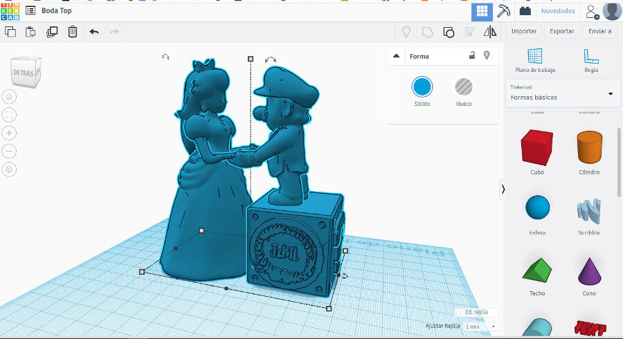Click the Undo arrow

pyautogui.click(x=94, y=32)
